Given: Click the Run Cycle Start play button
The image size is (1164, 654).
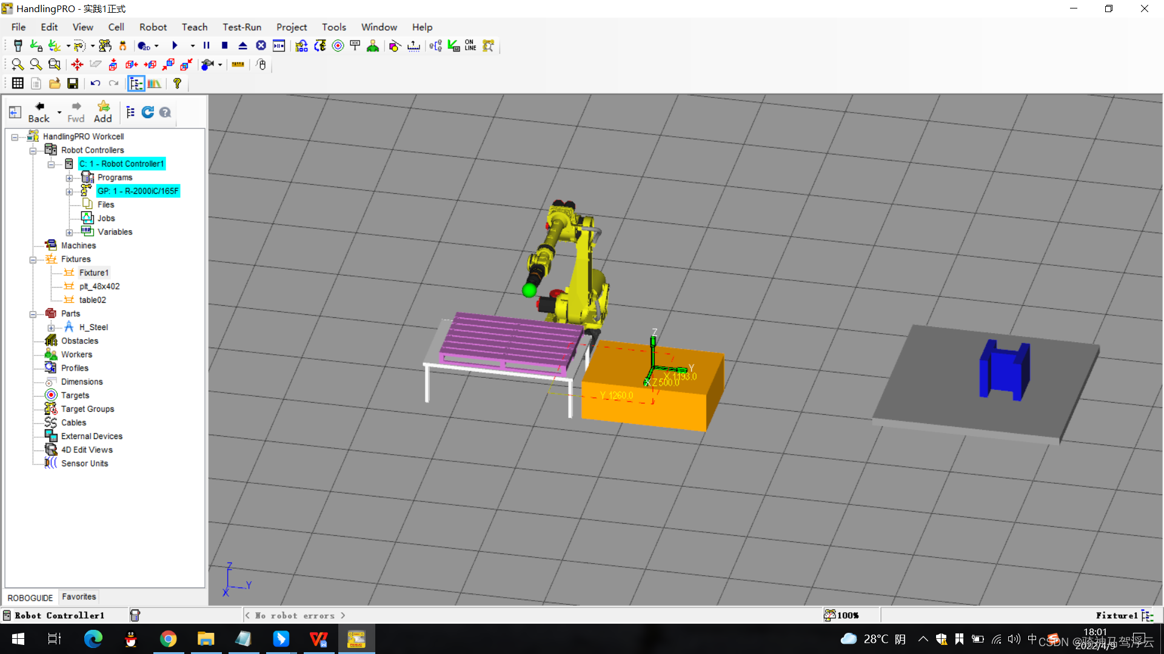Looking at the screenshot, I should pyautogui.click(x=175, y=46).
